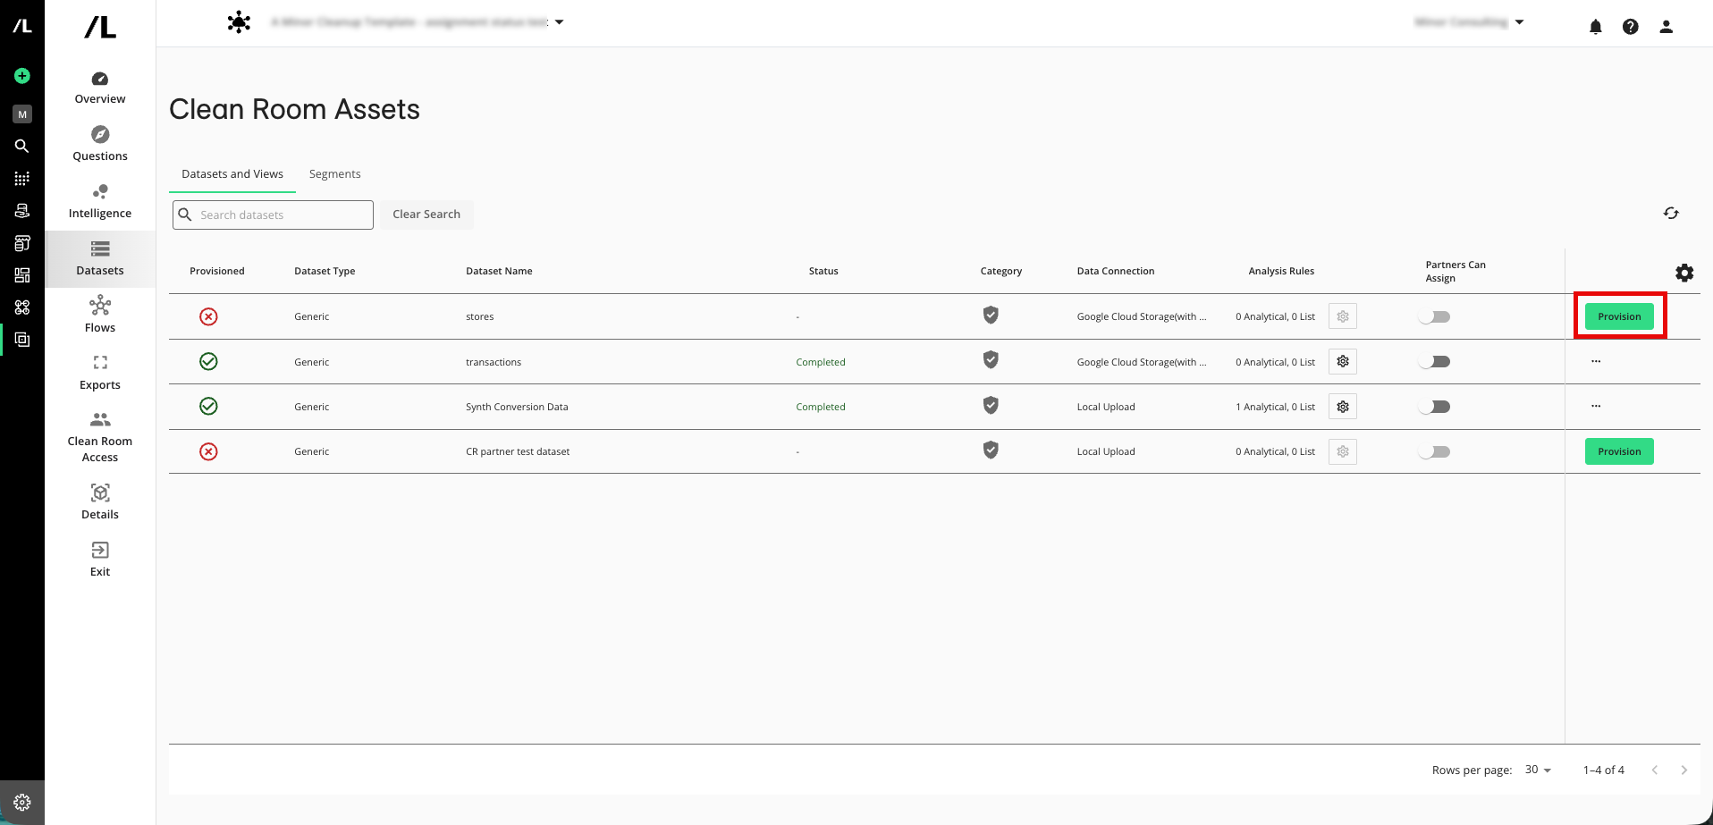
Task: Provision the CR partner test dataset
Action: [x=1619, y=451]
